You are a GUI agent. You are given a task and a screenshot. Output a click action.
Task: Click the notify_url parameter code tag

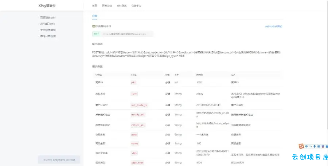tap(138, 115)
